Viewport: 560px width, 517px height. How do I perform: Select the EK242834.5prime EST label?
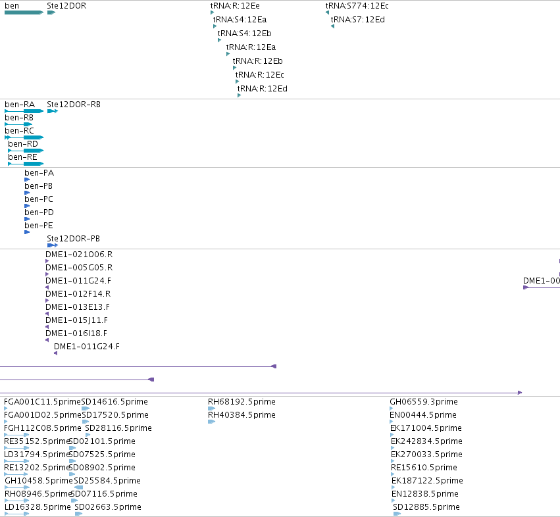coord(427,441)
